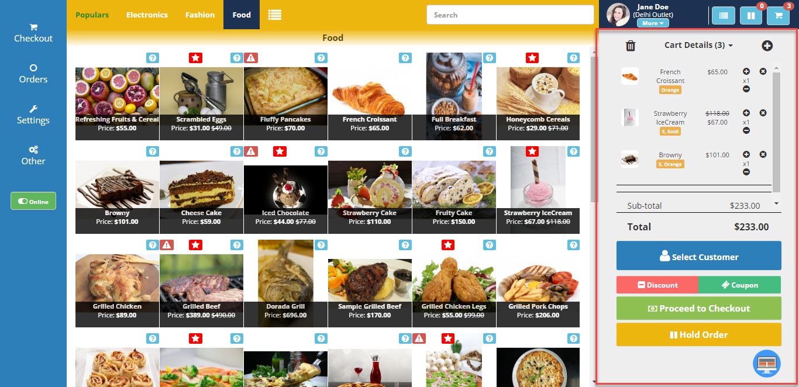Increase Browny quantity with the plus icon
This screenshot has height=387, width=799.
[746, 154]
